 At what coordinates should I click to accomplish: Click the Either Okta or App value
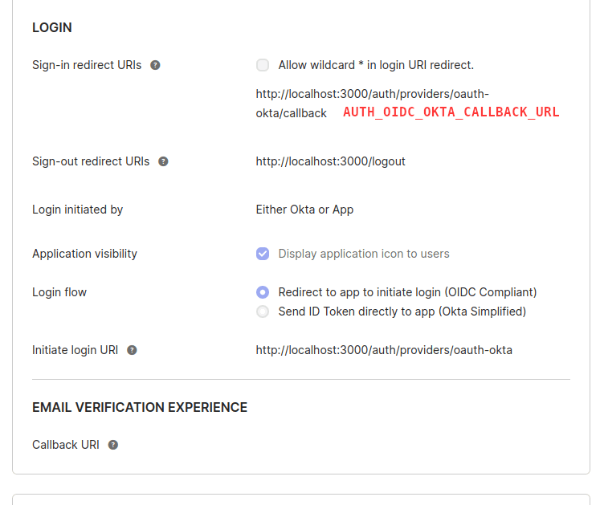pyautogui.click(x=304, y=210)
